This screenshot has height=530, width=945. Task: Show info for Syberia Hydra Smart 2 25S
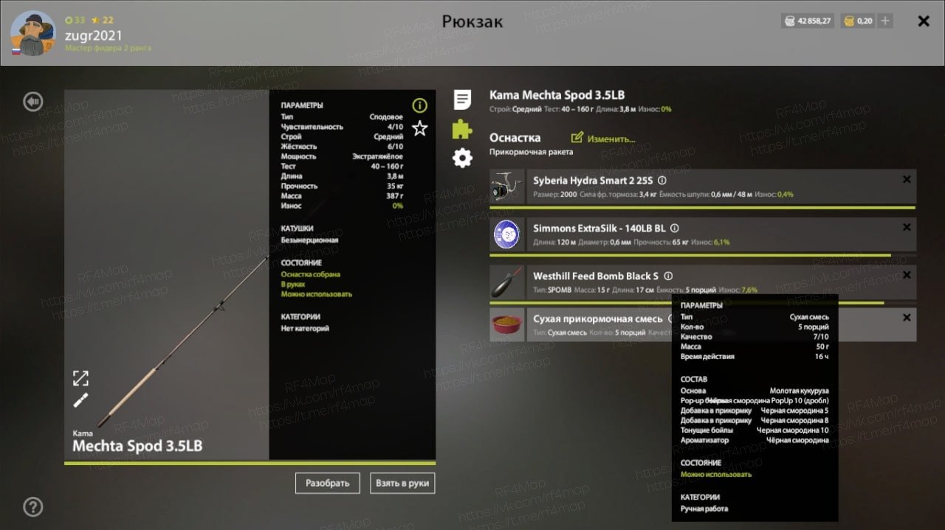pyautogui.click(x=662, y=181)
